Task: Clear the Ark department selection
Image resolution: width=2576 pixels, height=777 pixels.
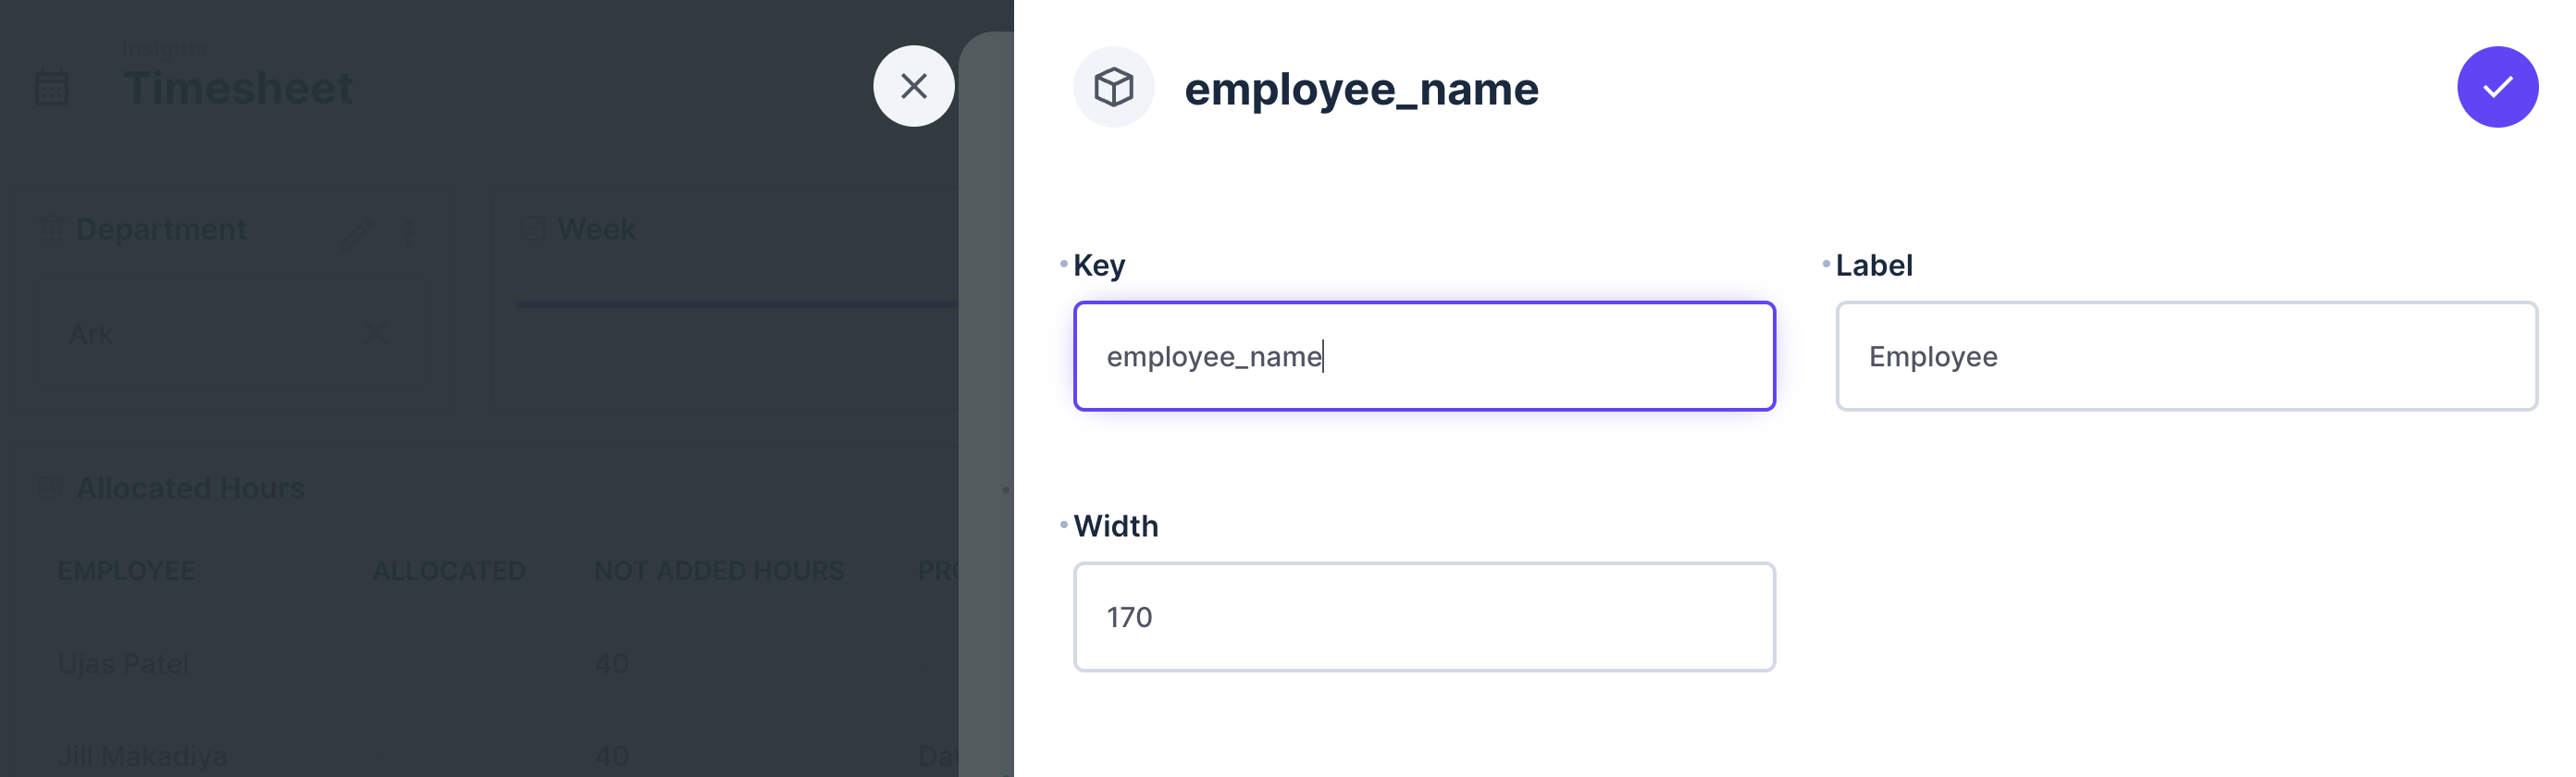Action: [376, 333]
